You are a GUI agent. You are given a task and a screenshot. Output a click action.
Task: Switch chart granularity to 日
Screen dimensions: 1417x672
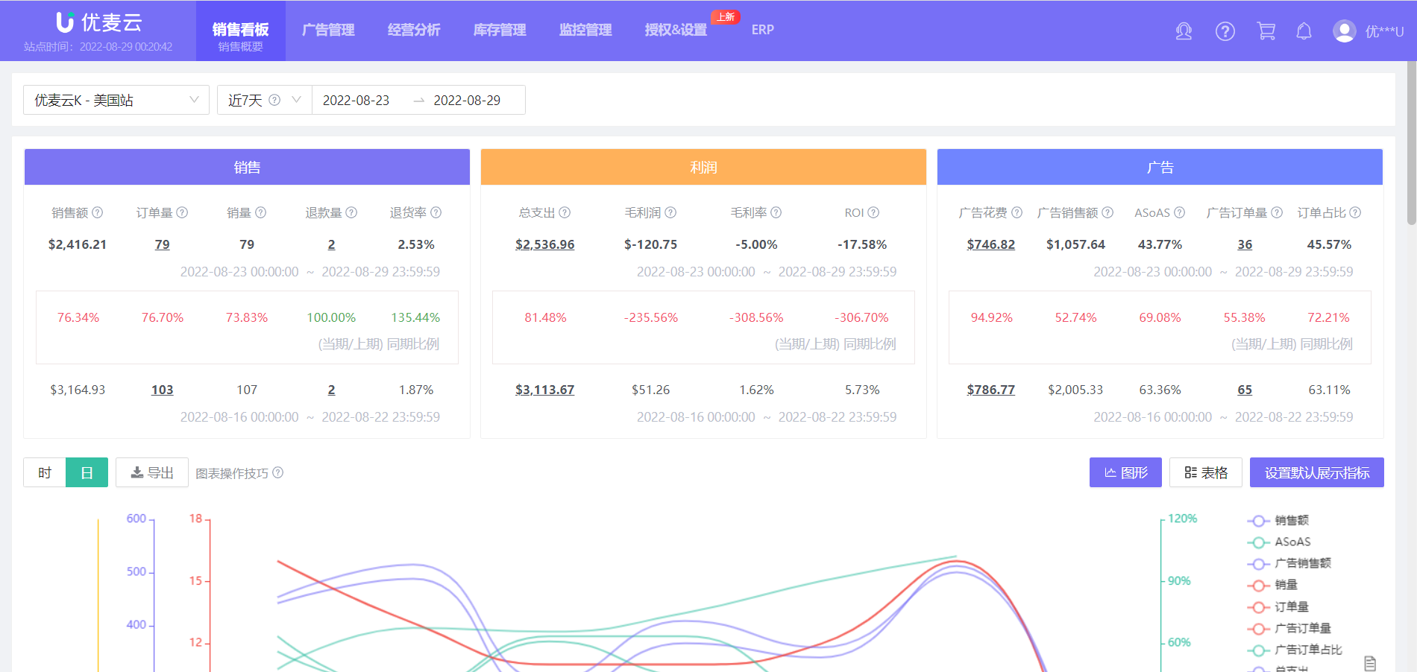click(87, 472)
